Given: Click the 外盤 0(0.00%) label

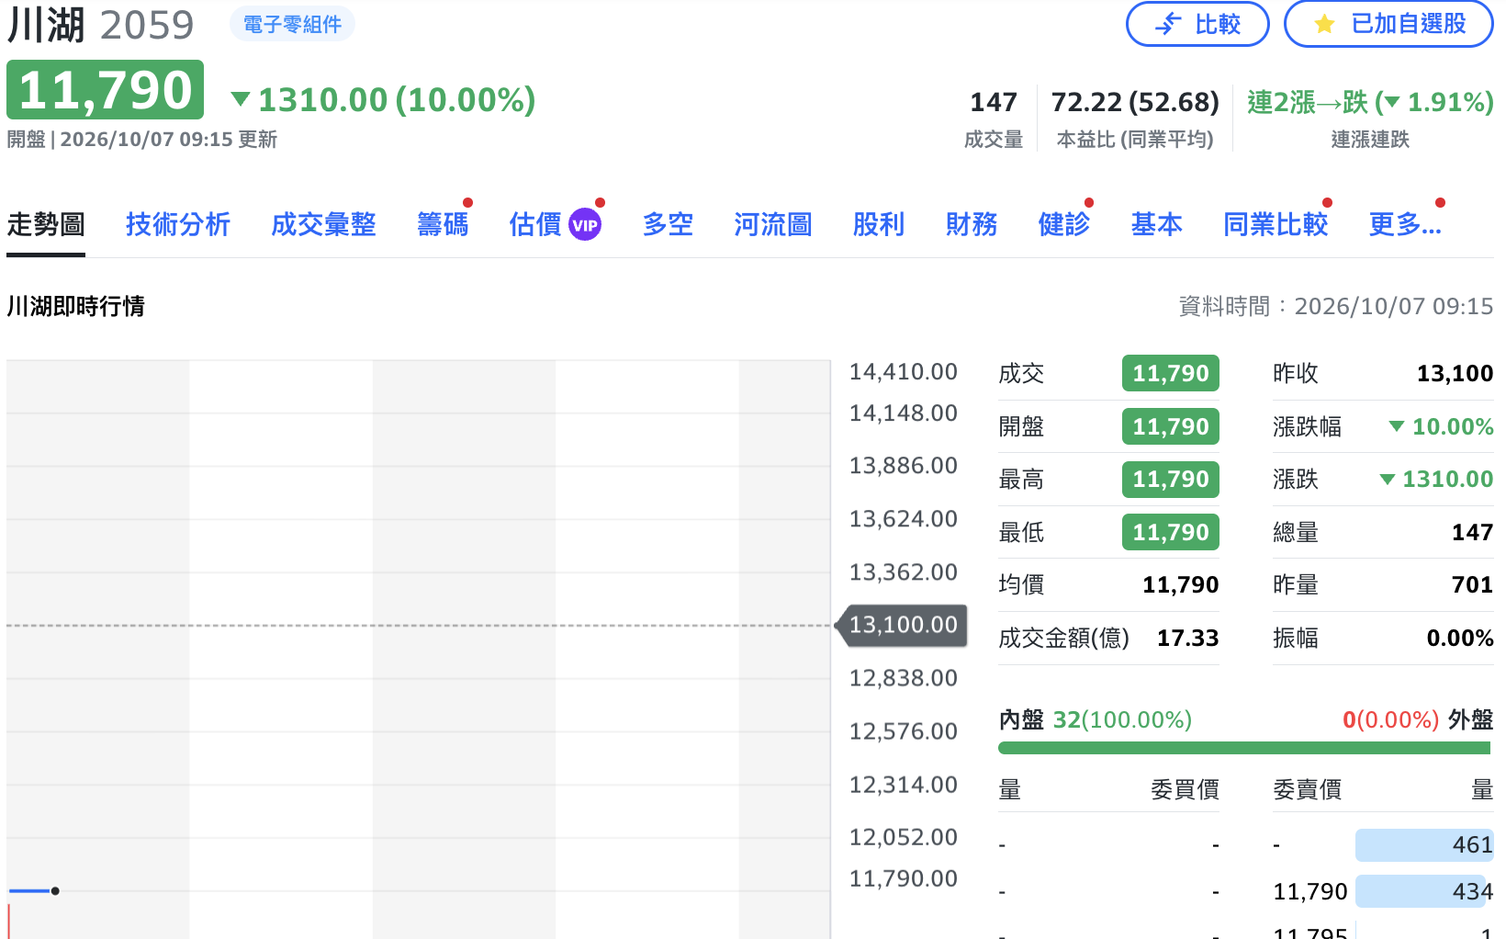Looking at the screenshot, I should tap(1418, 719).
